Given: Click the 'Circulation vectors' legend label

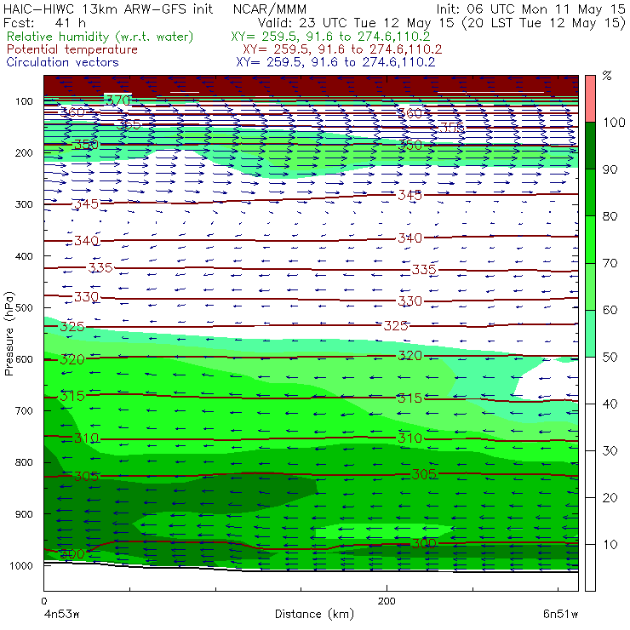Looking at the screenshot, I should click(62, 62).
